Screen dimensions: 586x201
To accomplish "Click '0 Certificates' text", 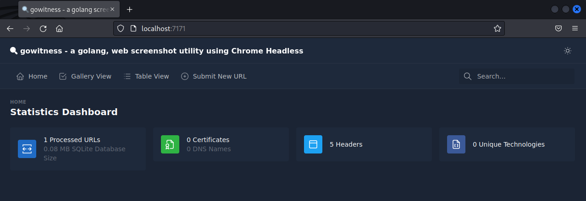I will [208, 140].
